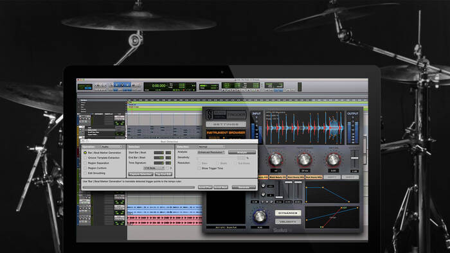Screen dimensions: 450x253
Task: Click the blue audio clip waveform
Action: tap(165, 209)
